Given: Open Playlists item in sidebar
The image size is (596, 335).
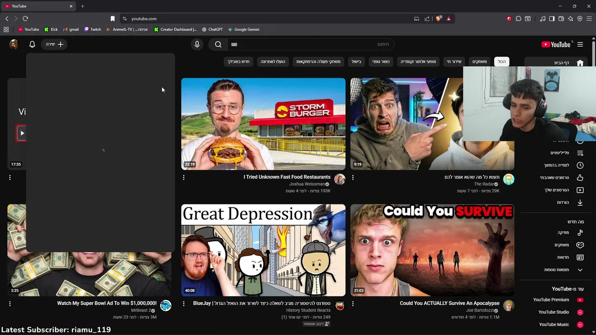Looking at the screenshot, I should (580, 153).
